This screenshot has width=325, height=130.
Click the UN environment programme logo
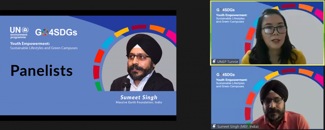pos(19,33)
